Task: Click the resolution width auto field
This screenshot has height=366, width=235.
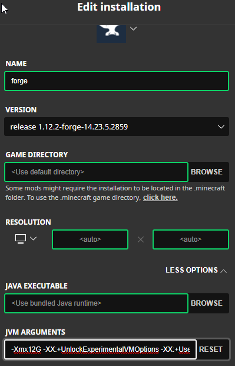Action: (90, 239)
